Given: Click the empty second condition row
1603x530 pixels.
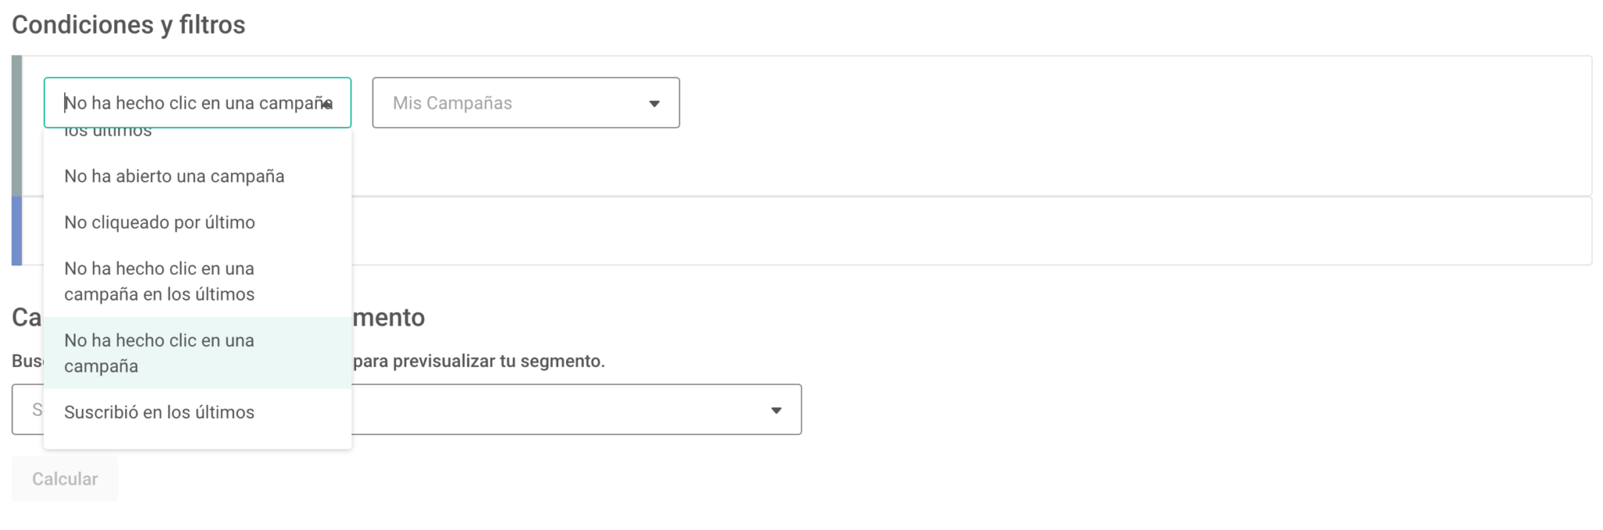Looking at the screenshot, I should pos(939,231).
